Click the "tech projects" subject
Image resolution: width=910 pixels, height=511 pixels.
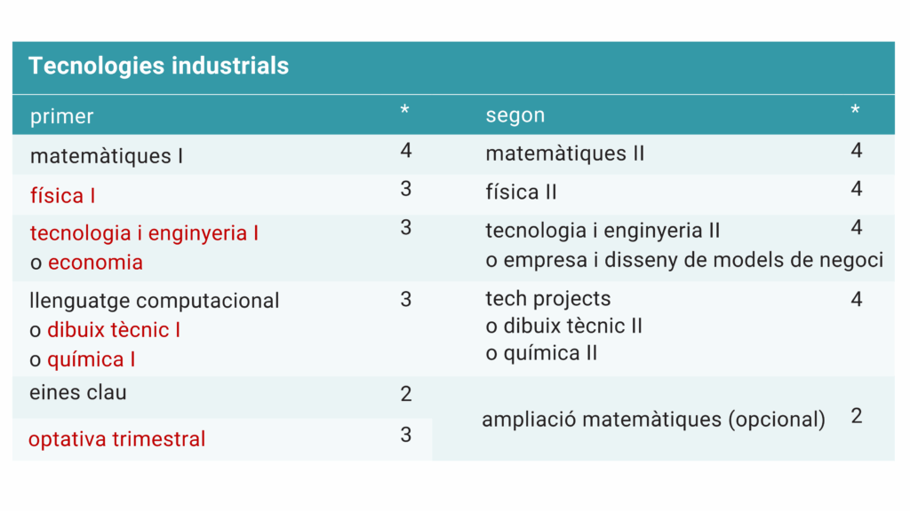point(548,299)
